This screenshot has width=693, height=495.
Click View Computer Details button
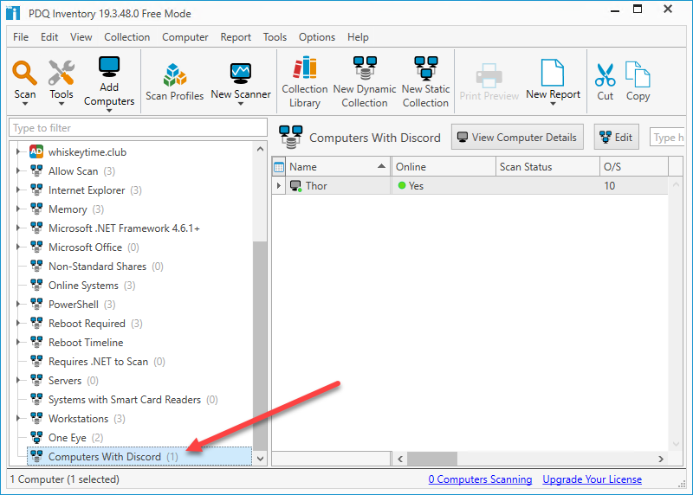coord(517,137)
